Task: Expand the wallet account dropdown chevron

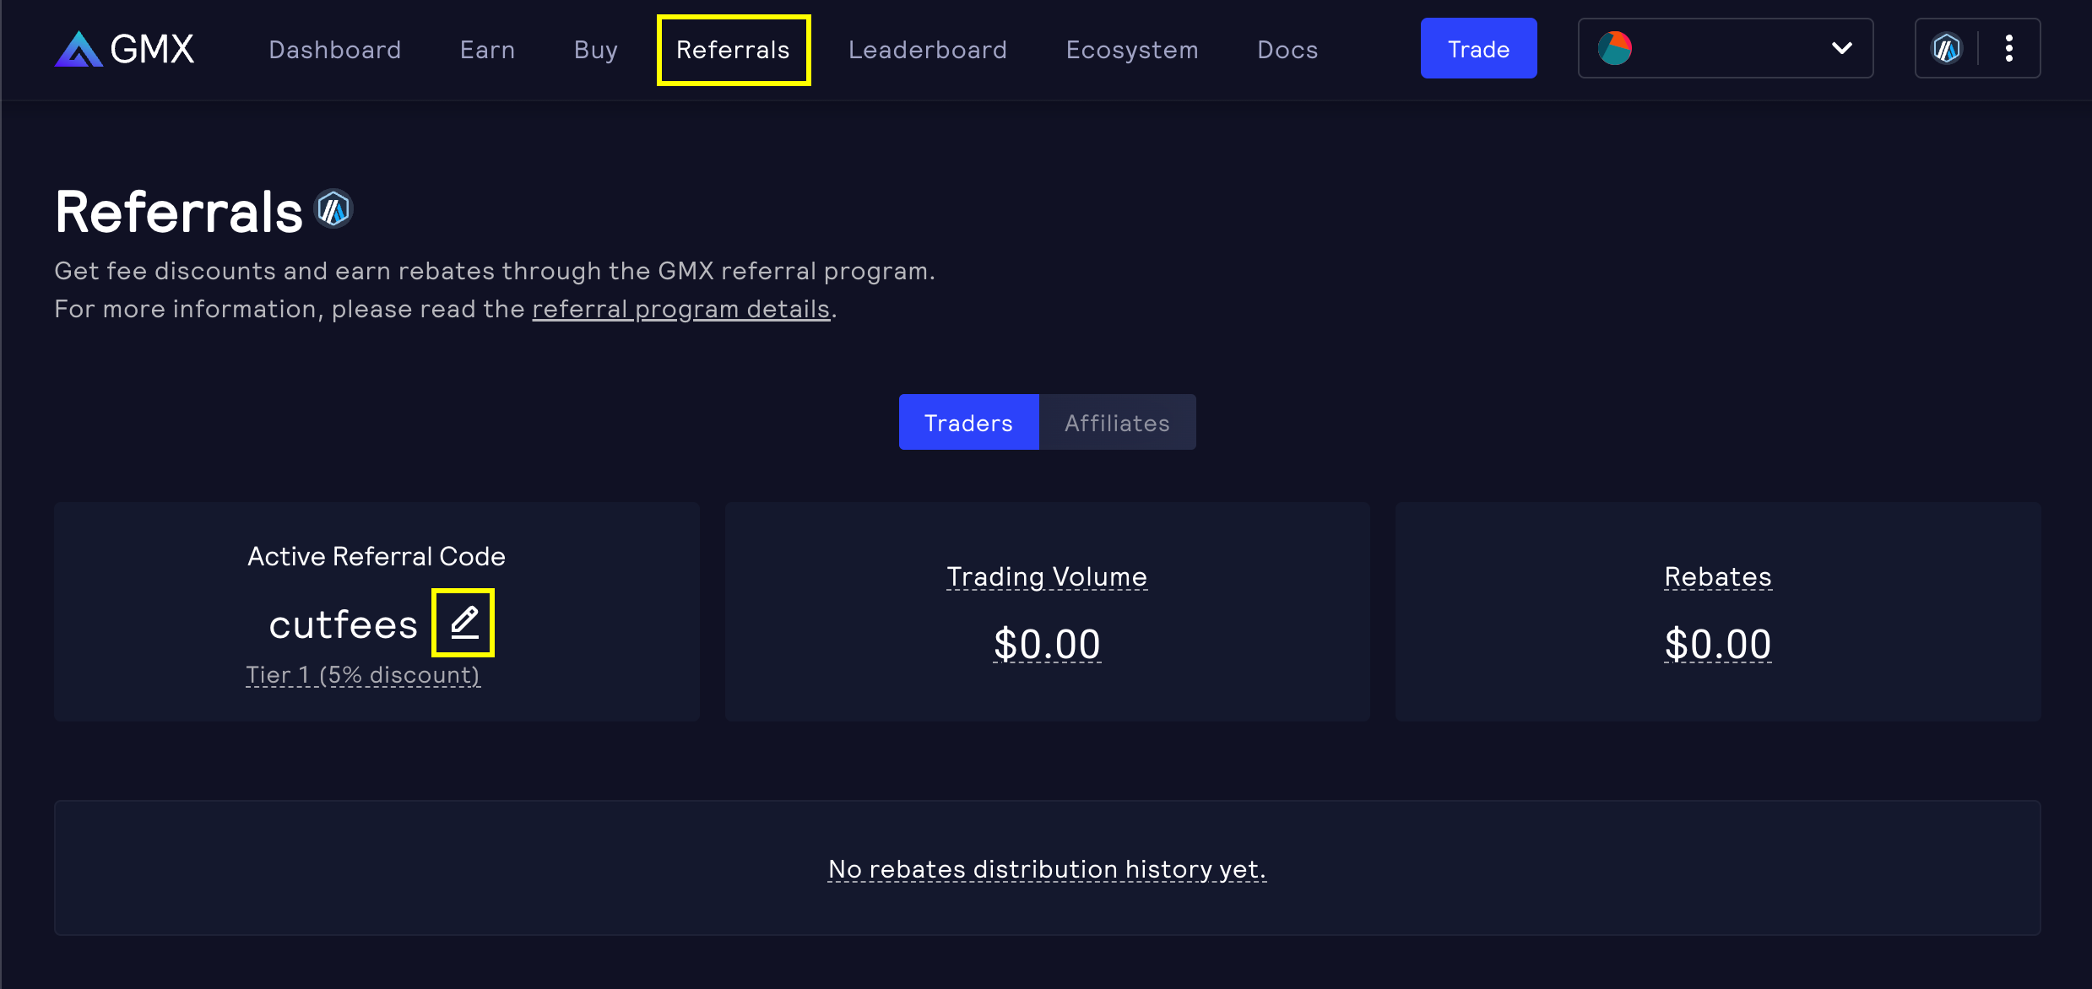Action: [1842, 49]
